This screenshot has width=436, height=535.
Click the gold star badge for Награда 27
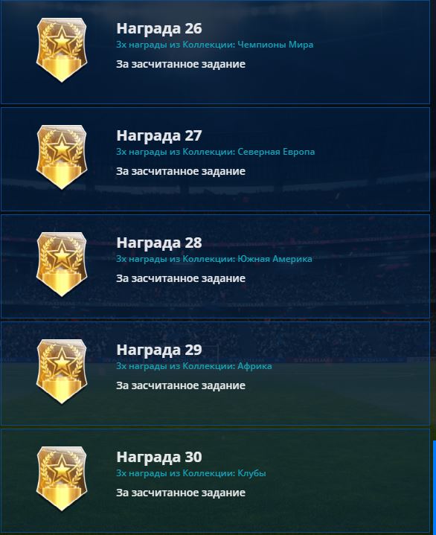point(62,157)
